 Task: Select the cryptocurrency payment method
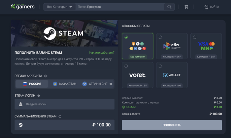tap(138, 46)
